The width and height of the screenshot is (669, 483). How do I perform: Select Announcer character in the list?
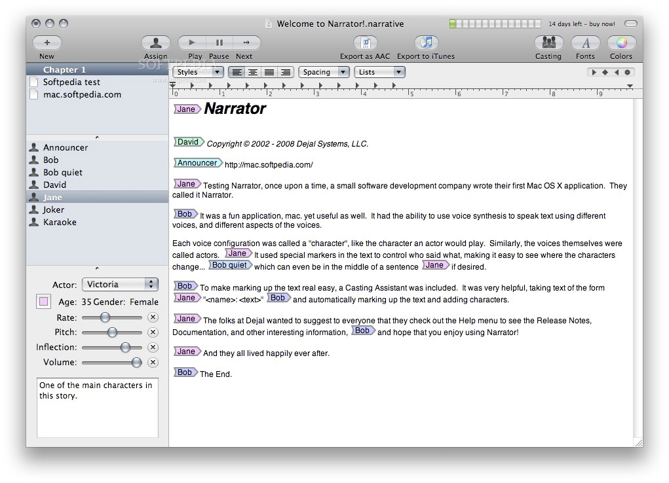tap(97, 147)
